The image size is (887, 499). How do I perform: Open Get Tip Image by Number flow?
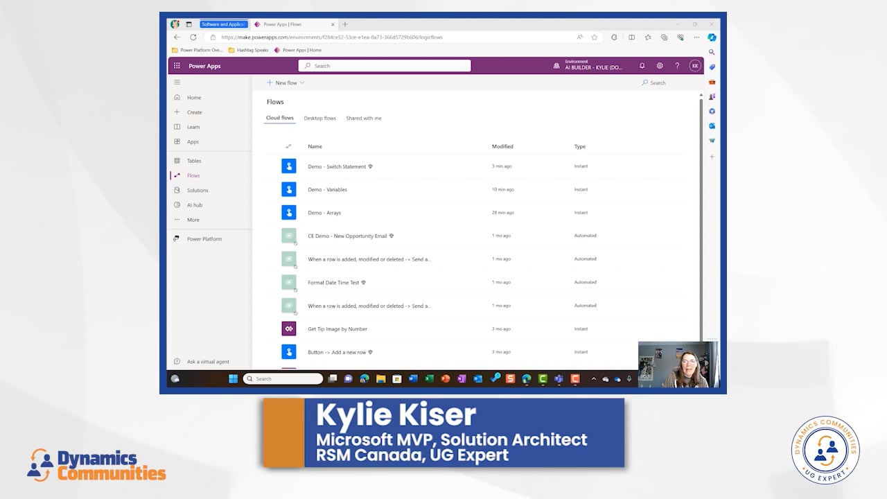click(x=337, y=329)
